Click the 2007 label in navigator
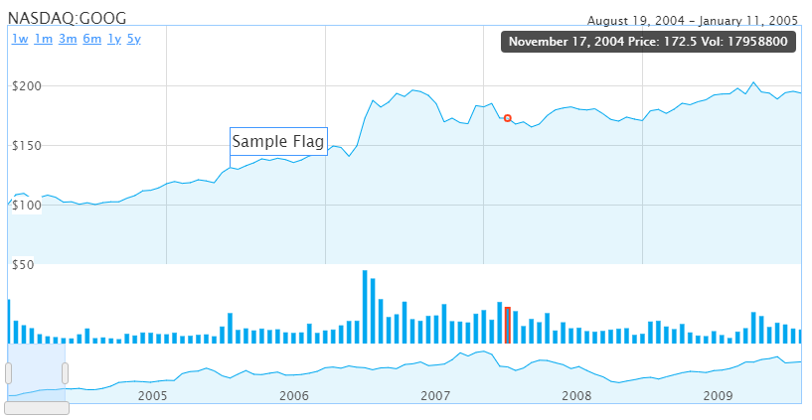This screenshot has height=420, width=812. 435,396
